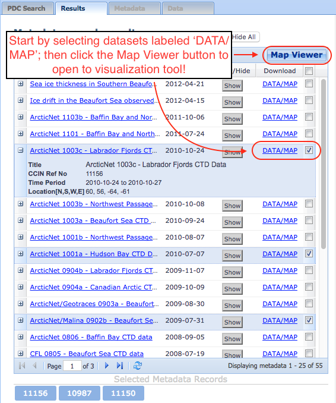Viewport: 336px width, 403px height.
Task: Expand the ArcticNet/Geotraces 0903a record
Action: 21,304
